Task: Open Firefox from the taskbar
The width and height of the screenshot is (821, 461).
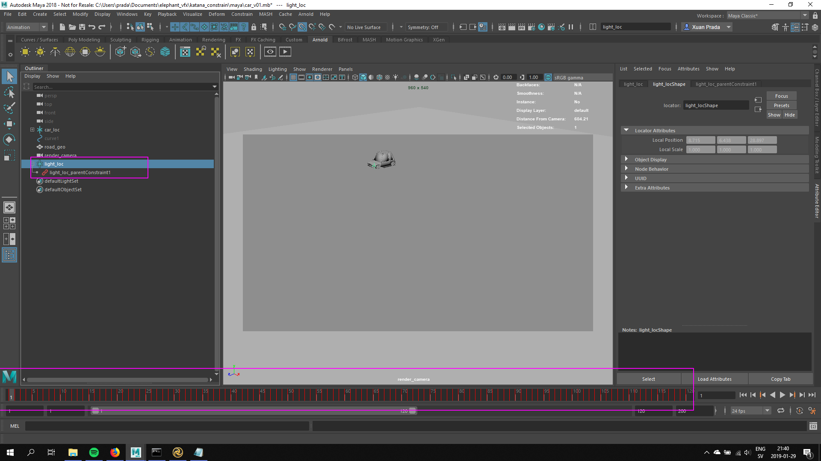Action: [x=115, y=452]
